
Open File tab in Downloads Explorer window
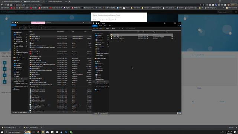[14, 25]
